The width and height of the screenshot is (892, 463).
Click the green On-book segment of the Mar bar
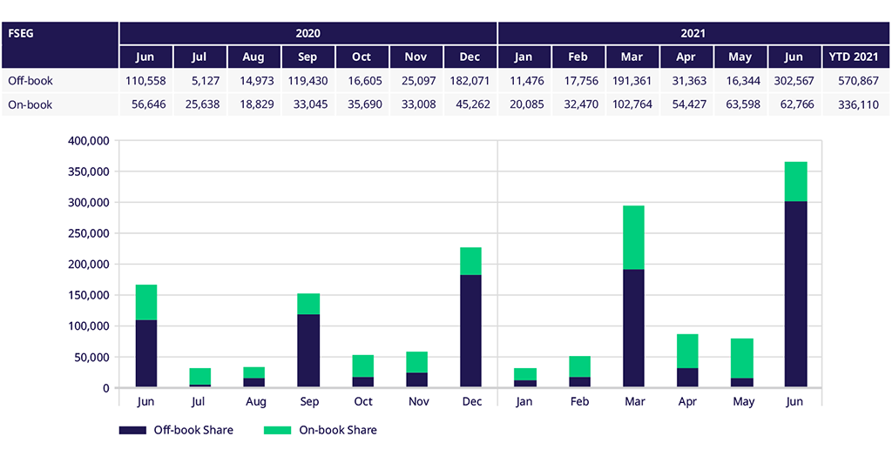[x=633, y=237]
